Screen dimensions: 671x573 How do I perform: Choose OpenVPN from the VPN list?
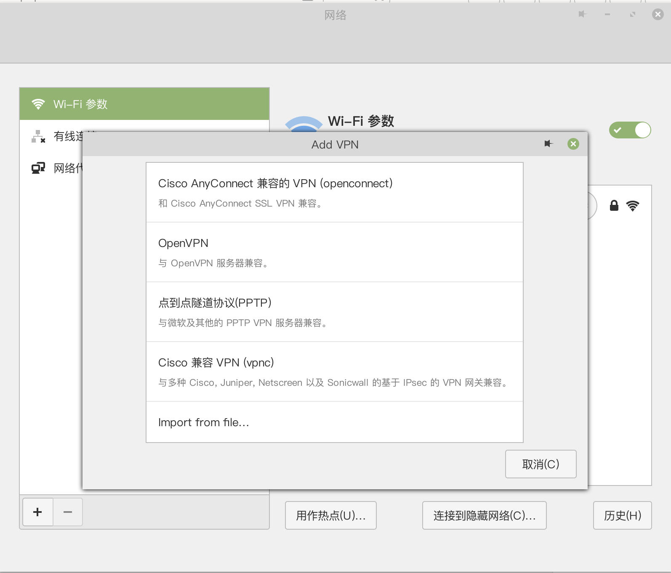click(335, 252)
